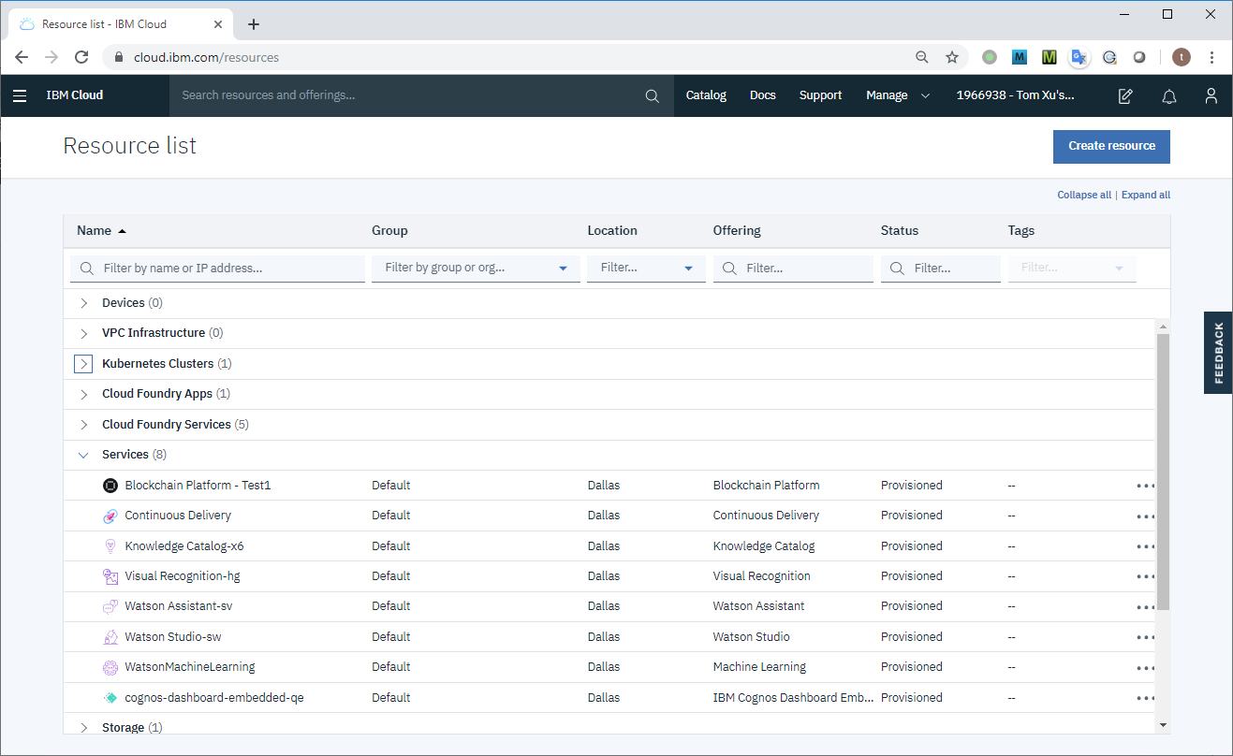Click the cognos-dashboard-embedded-qe service icon
Viewport: 1233px width, 756px height.
click(x=110, y=698)
